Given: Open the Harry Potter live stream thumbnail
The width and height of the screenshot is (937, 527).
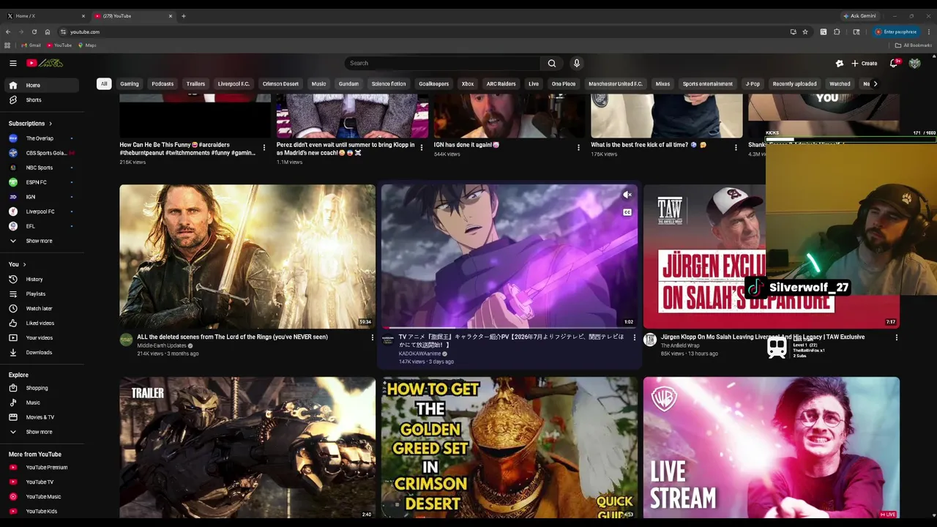Looking at the screenshot, I should pyautogui.click(x=772, y=448).
